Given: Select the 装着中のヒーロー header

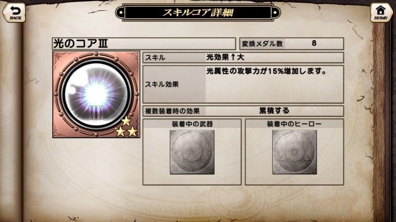Looking at the screenshot, I should (x=294, y=124).
